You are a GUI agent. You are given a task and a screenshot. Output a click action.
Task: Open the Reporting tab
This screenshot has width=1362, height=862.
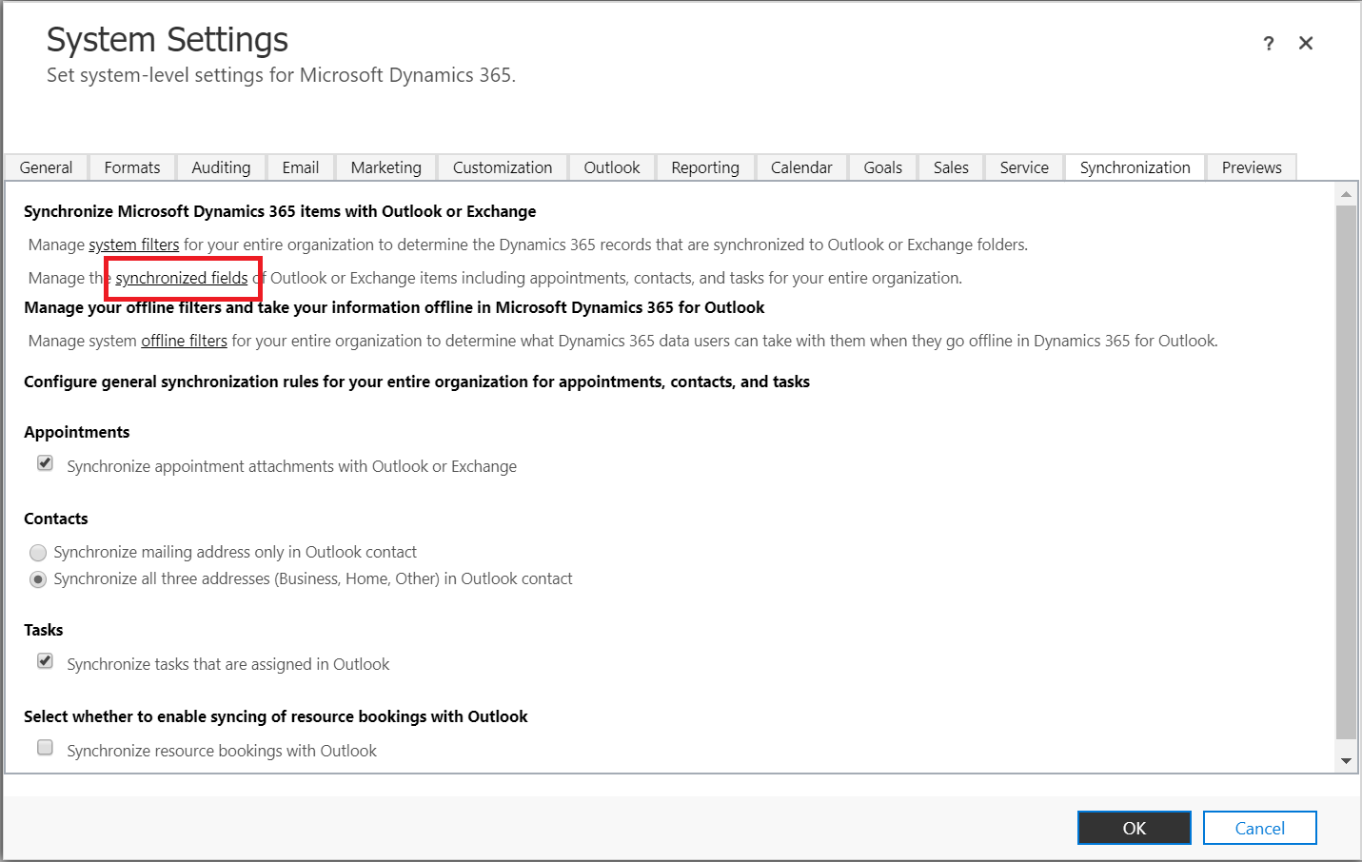point(705,167)
